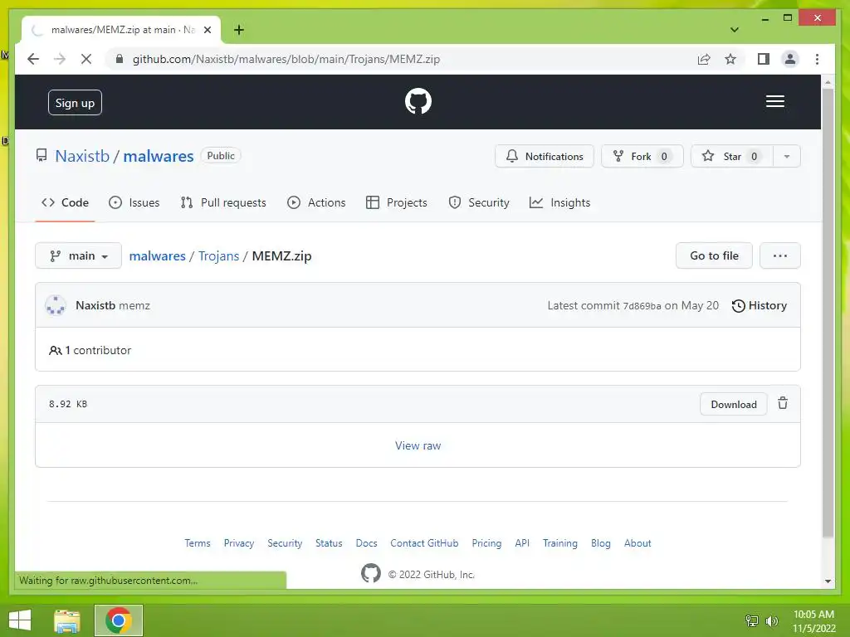Switch to the Code tab

[65, 202]
